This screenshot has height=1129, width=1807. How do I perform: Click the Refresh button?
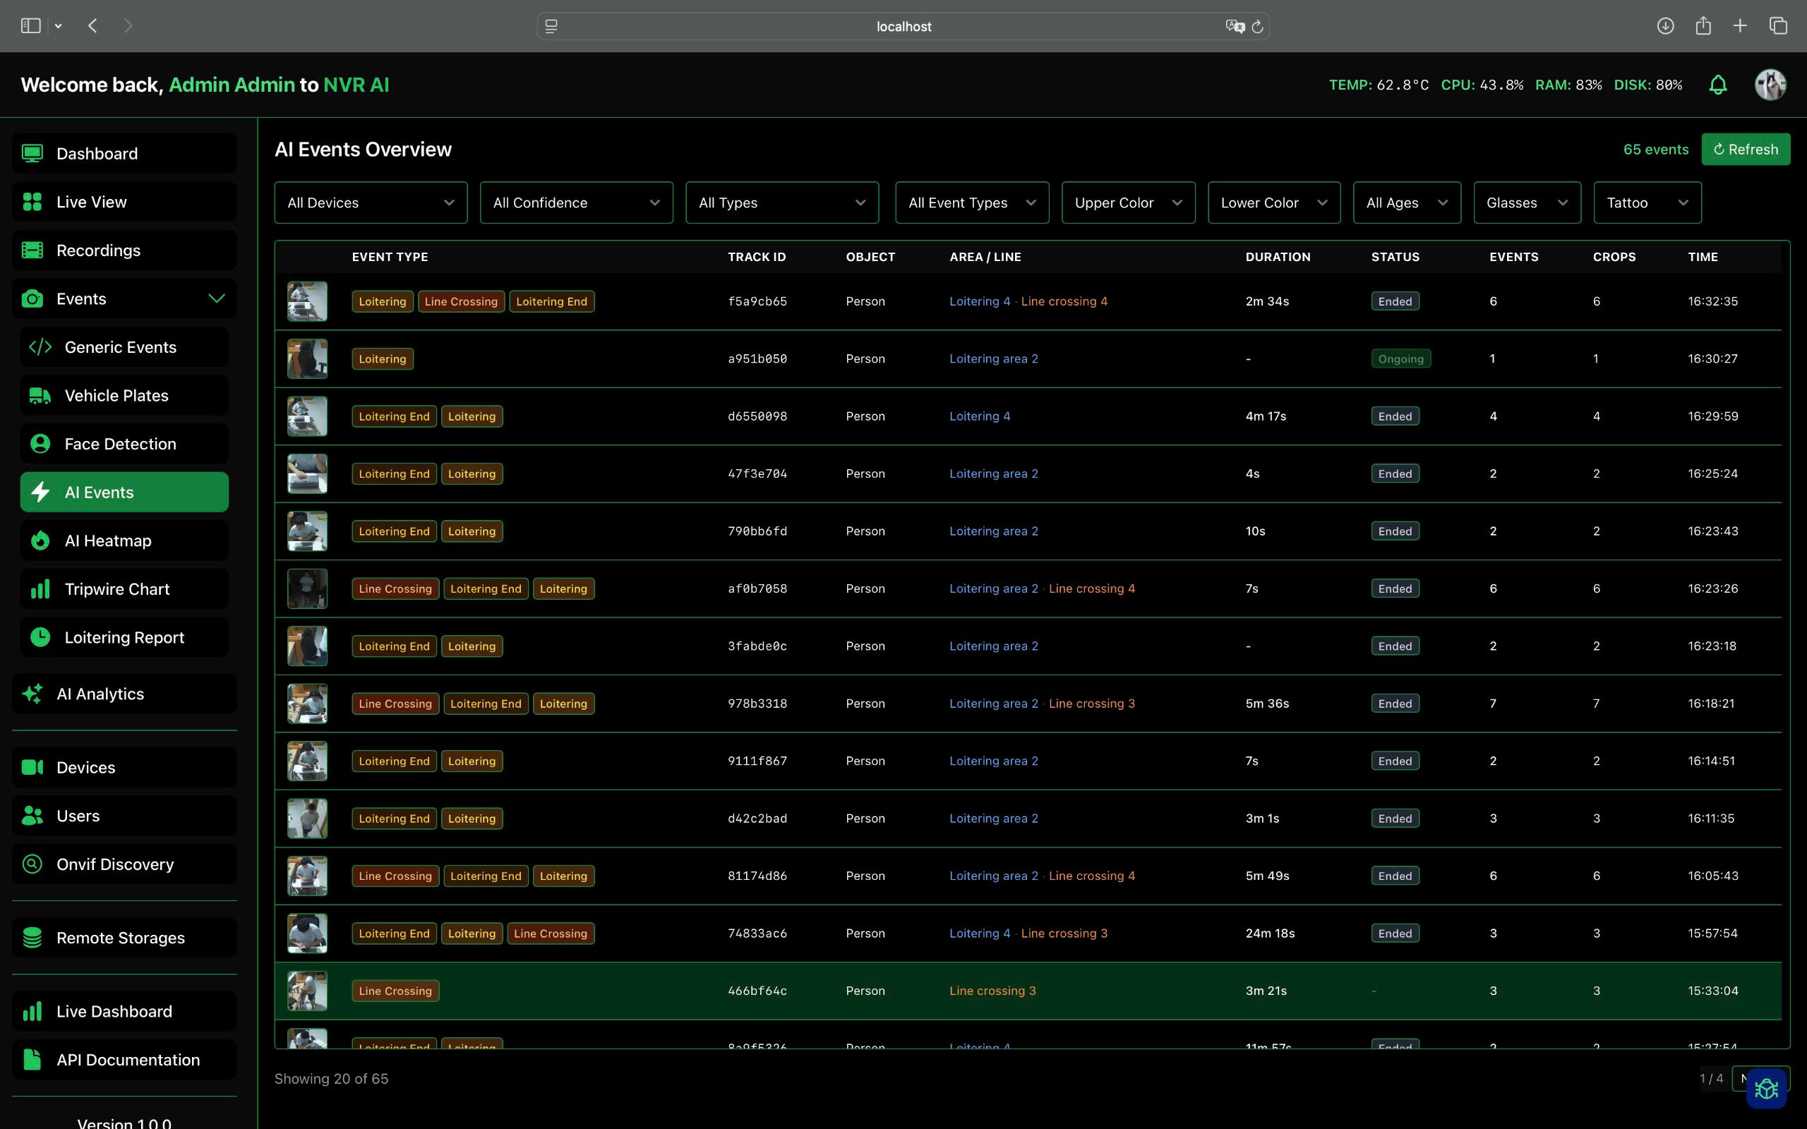point(1746,149)
